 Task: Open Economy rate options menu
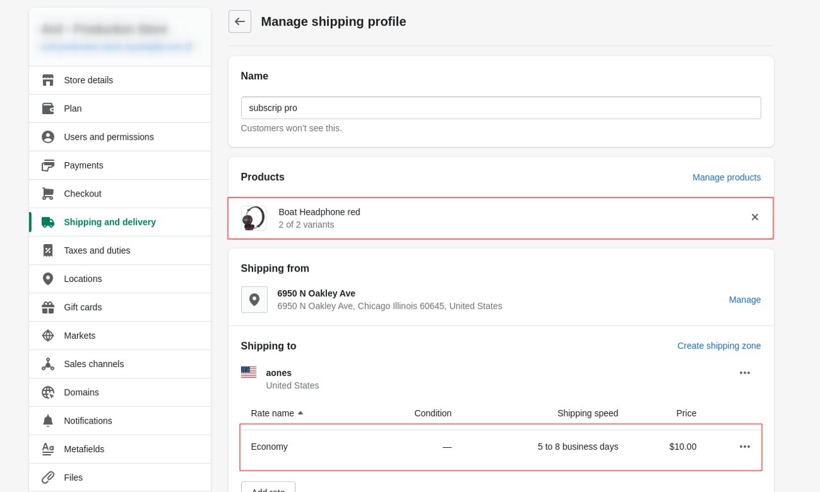coord(744,447)
